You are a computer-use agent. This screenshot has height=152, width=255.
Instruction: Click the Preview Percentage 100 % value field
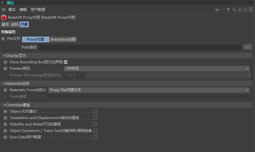tap(74, 75)
